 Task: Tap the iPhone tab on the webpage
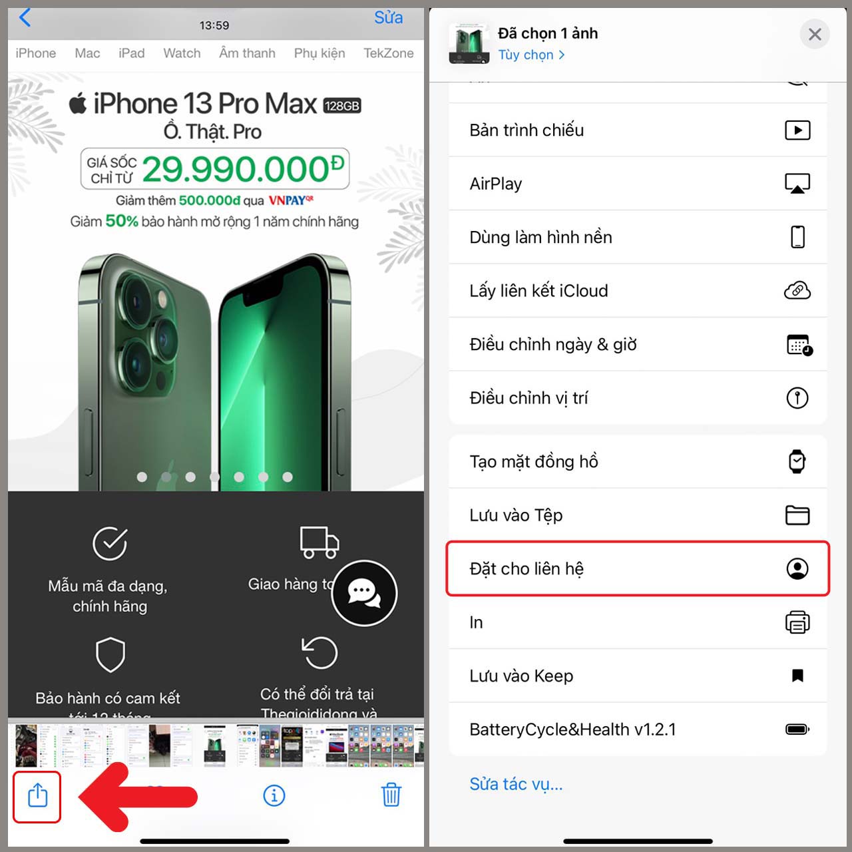point(36,53)
